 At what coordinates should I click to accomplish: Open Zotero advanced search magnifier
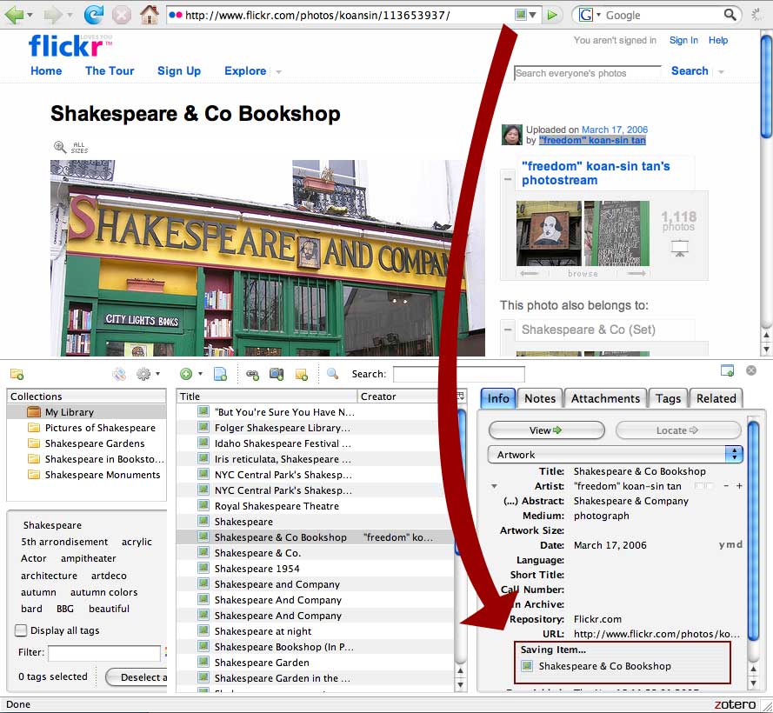tap(332, 374)
